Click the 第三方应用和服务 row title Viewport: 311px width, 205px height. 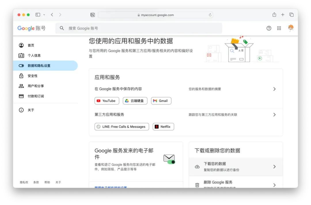coord(109,114)
